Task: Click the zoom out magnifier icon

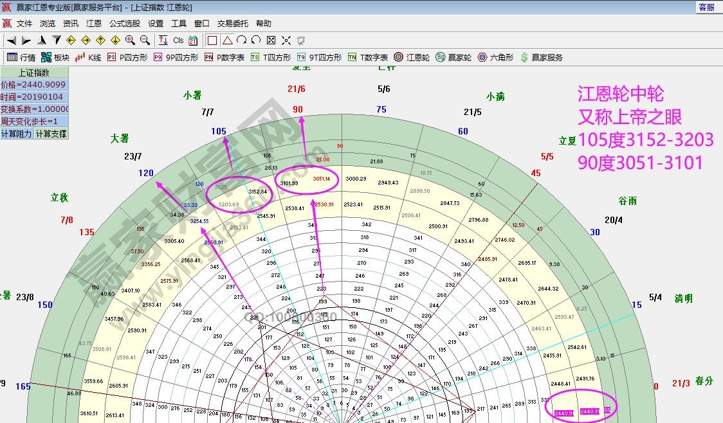Action: point(145,40)
